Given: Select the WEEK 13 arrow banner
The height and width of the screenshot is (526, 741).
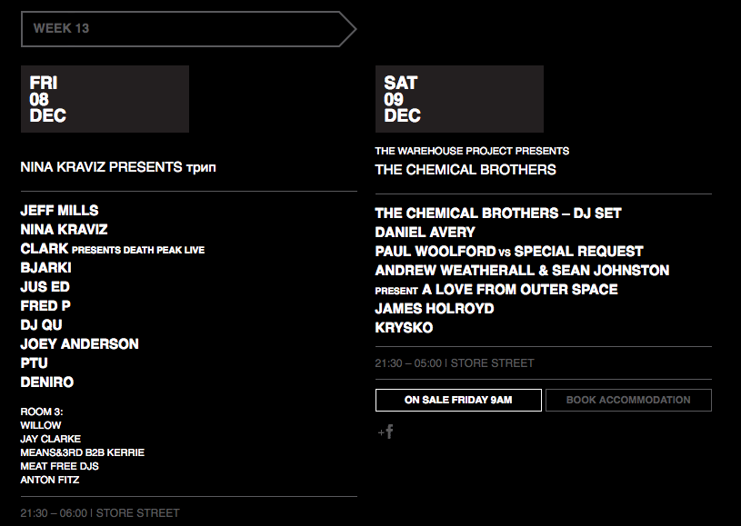Looking at the screenshot, I should [188, 29].
